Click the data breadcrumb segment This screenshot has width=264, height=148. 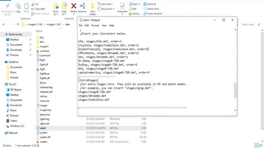coord(67,25)
